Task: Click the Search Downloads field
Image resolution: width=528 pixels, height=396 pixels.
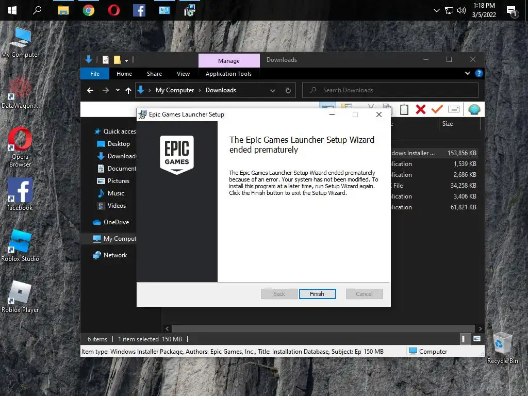Action: (390, 90)
